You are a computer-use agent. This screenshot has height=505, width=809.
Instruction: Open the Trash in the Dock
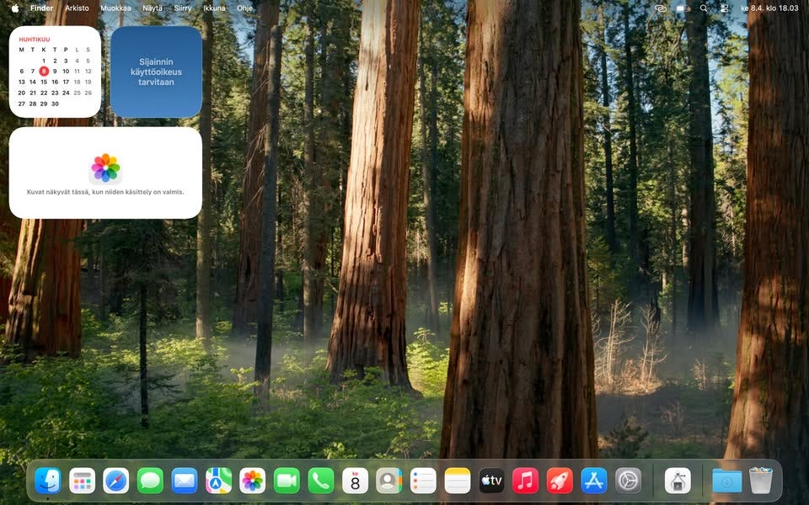pyautogui.click(x=760, y=481)
